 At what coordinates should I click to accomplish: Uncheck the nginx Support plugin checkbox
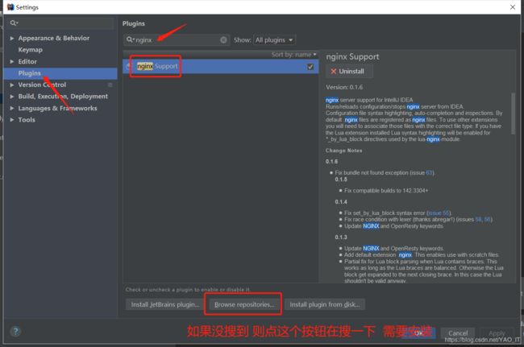pos(310,67)
